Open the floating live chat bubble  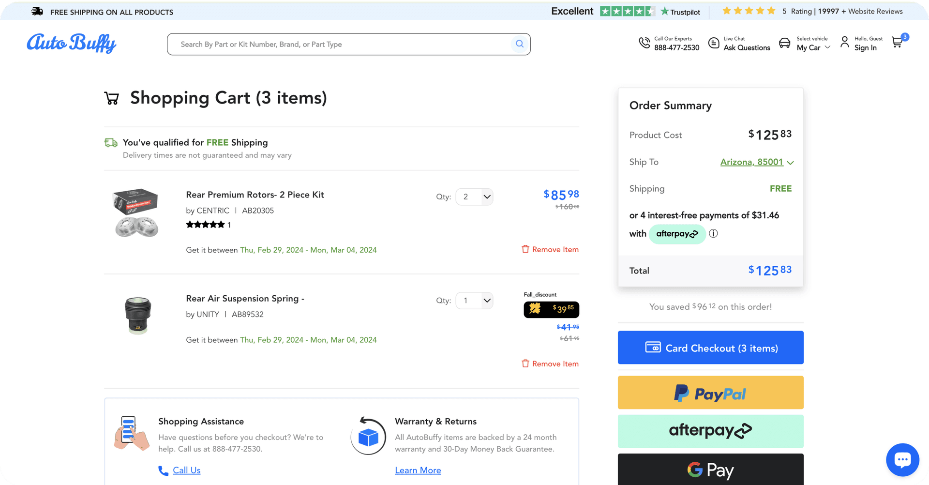pos(902,459)
